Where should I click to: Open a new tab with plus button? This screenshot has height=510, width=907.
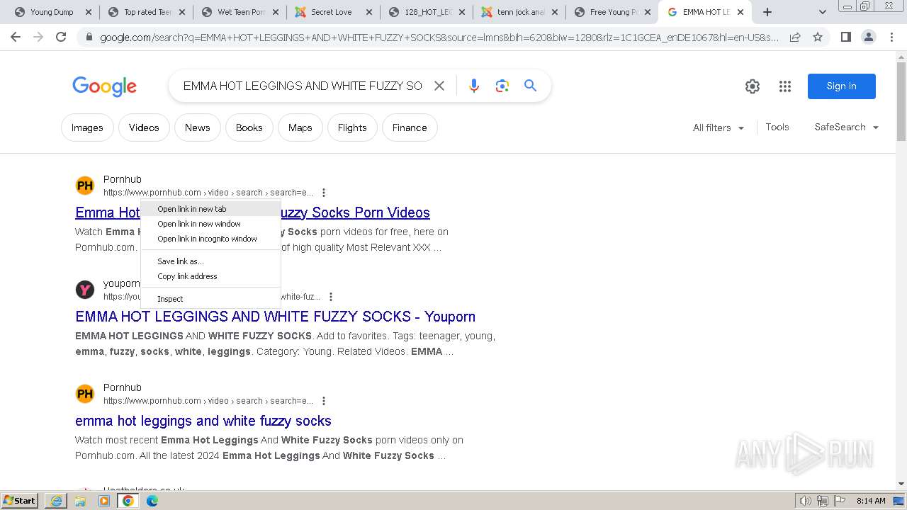(767, 12)
